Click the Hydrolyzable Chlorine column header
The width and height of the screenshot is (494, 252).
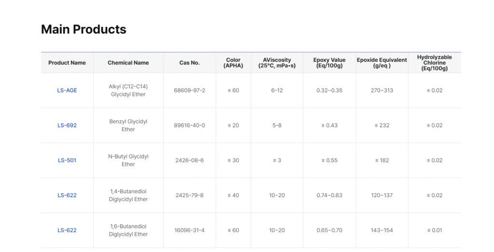coord(435,63)
